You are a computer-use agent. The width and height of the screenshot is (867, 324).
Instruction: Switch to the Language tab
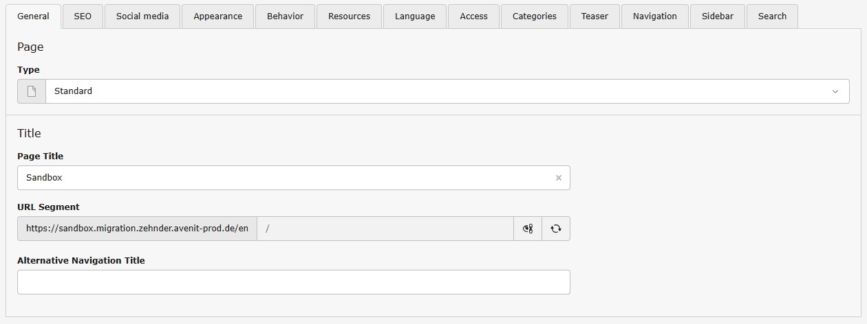[415, 16]
